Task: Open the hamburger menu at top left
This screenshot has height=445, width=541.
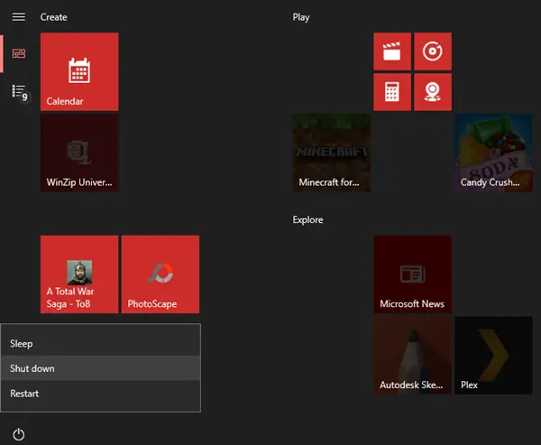Action: click(19, 17)
